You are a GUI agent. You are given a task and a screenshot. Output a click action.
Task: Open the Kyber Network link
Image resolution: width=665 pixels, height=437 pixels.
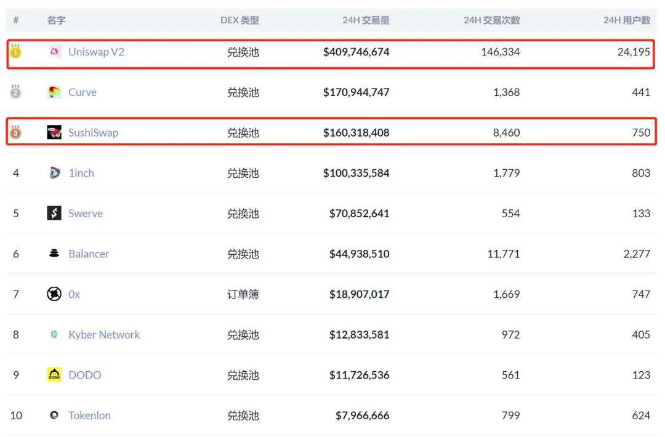point(104,334)
